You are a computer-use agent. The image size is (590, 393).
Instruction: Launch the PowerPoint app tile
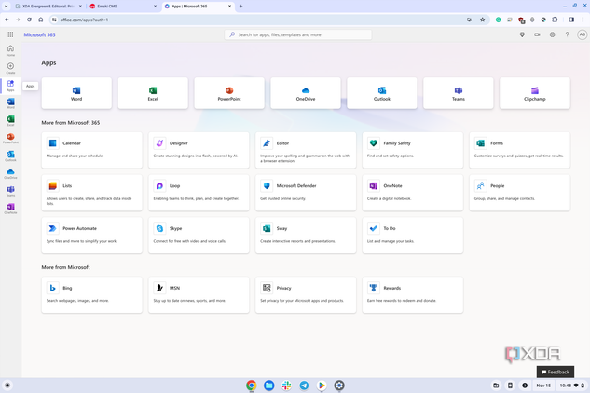point(229,93)
